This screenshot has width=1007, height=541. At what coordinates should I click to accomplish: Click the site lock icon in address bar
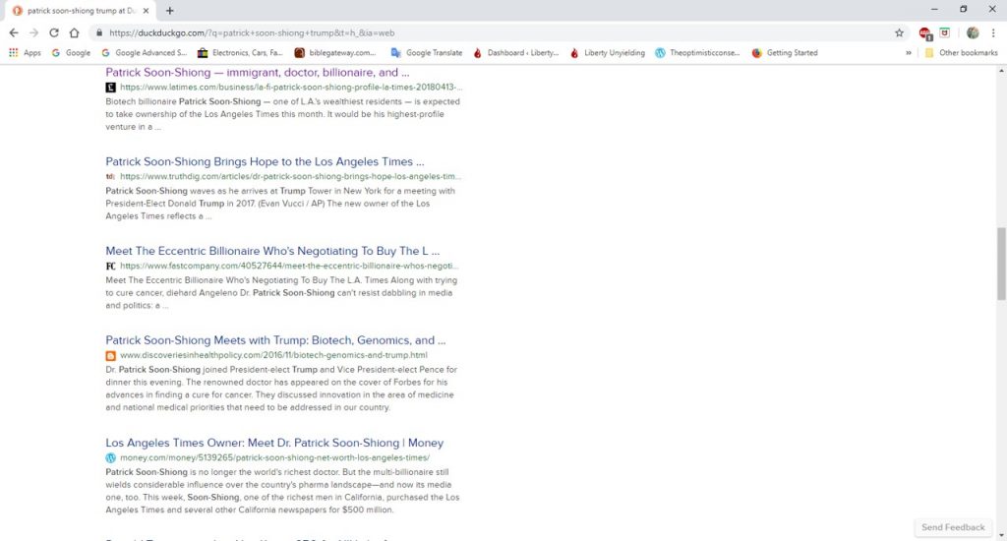click(99, 32)
